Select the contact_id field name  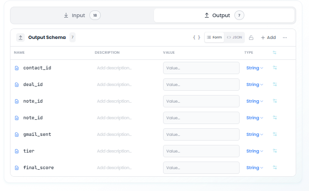click(x=37, y=68)
